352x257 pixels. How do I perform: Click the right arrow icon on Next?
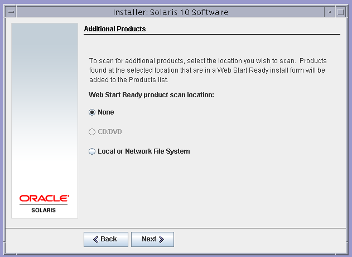(162, 239)
